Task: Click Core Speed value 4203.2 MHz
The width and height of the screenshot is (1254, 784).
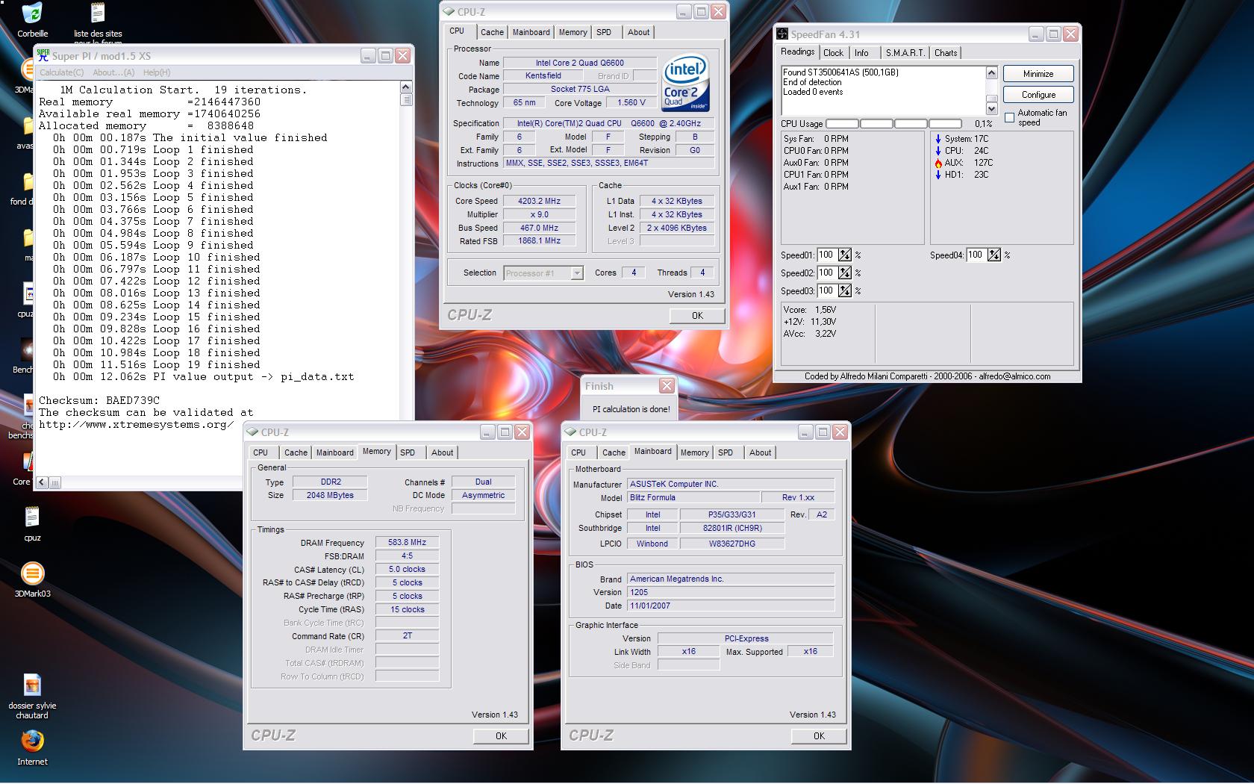Action: tap(540, 202)
